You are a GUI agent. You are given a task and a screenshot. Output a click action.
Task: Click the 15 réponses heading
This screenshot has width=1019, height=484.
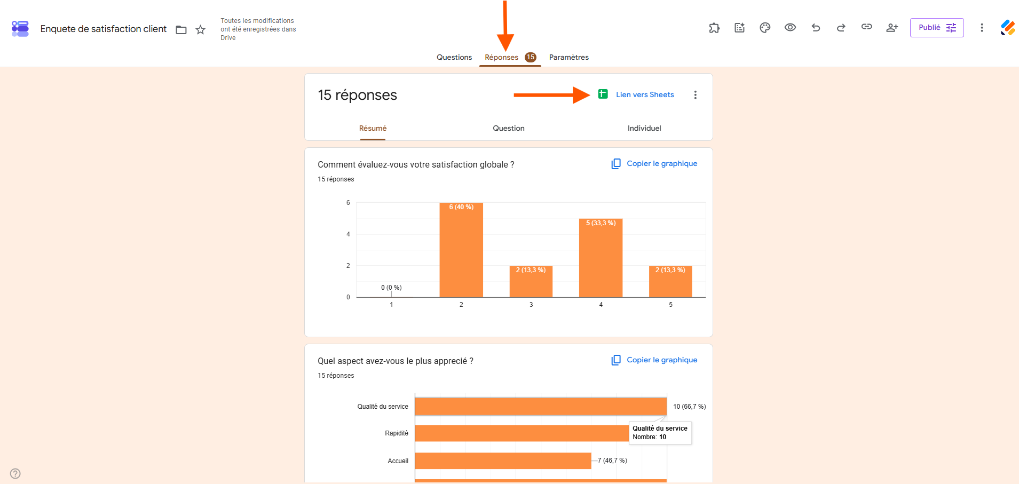click(x=358, y=95)
